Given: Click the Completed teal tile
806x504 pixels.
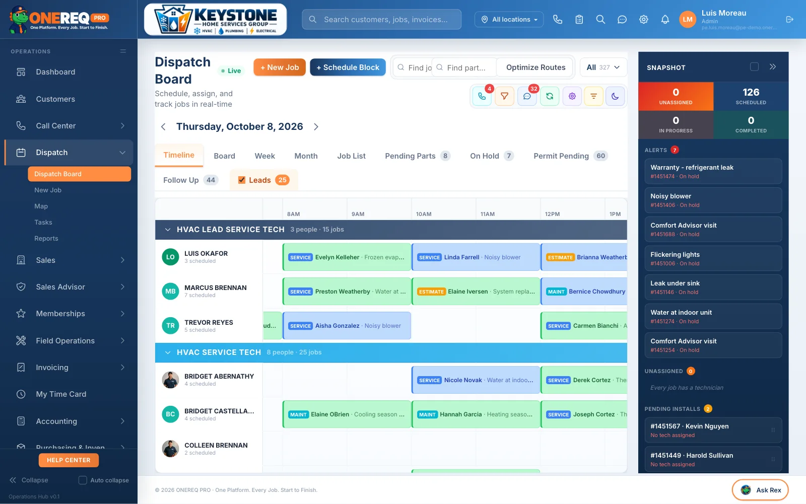Looking at the screenshot, I should [751, 124].
